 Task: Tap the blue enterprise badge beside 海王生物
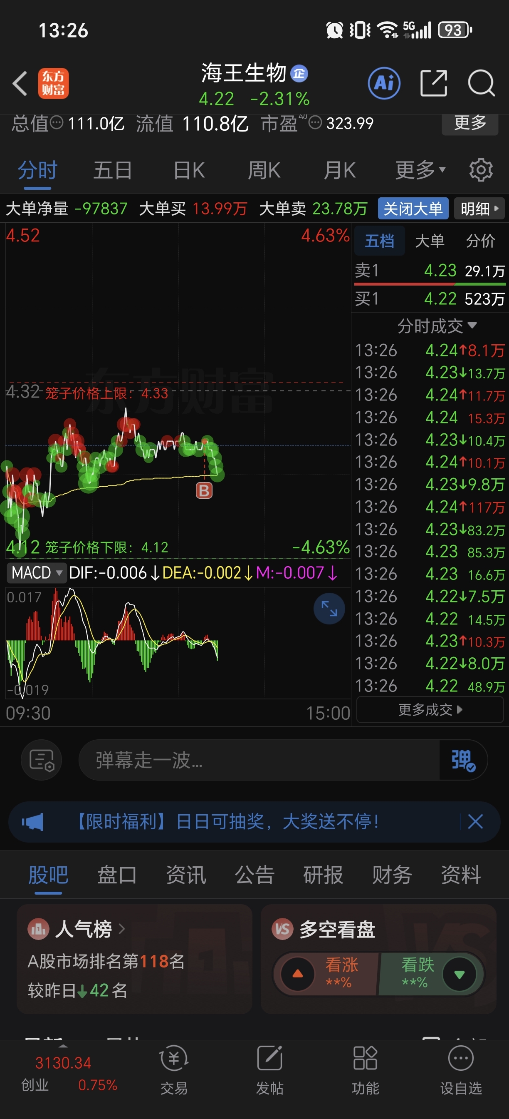click(299, 73)
